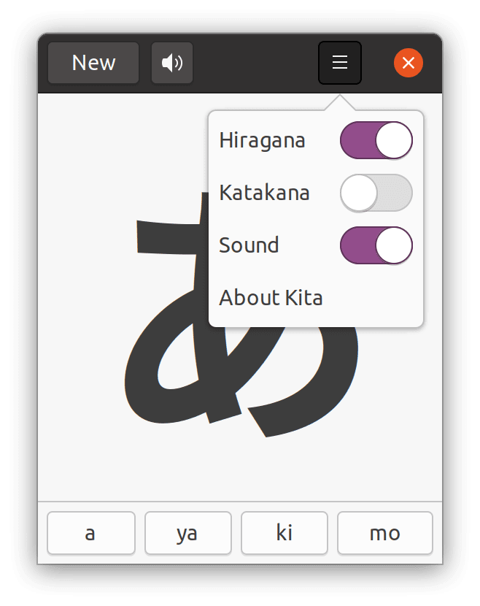Viewport: 480px width, 606px height.
Task: Click the white knob of the Sound switch
Action: (x=394, y=245)
